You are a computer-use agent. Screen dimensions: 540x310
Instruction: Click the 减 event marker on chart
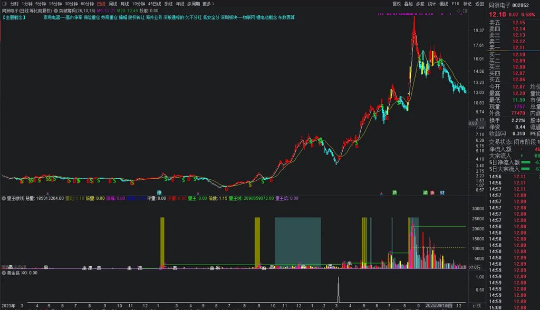[x=425, y=192]
